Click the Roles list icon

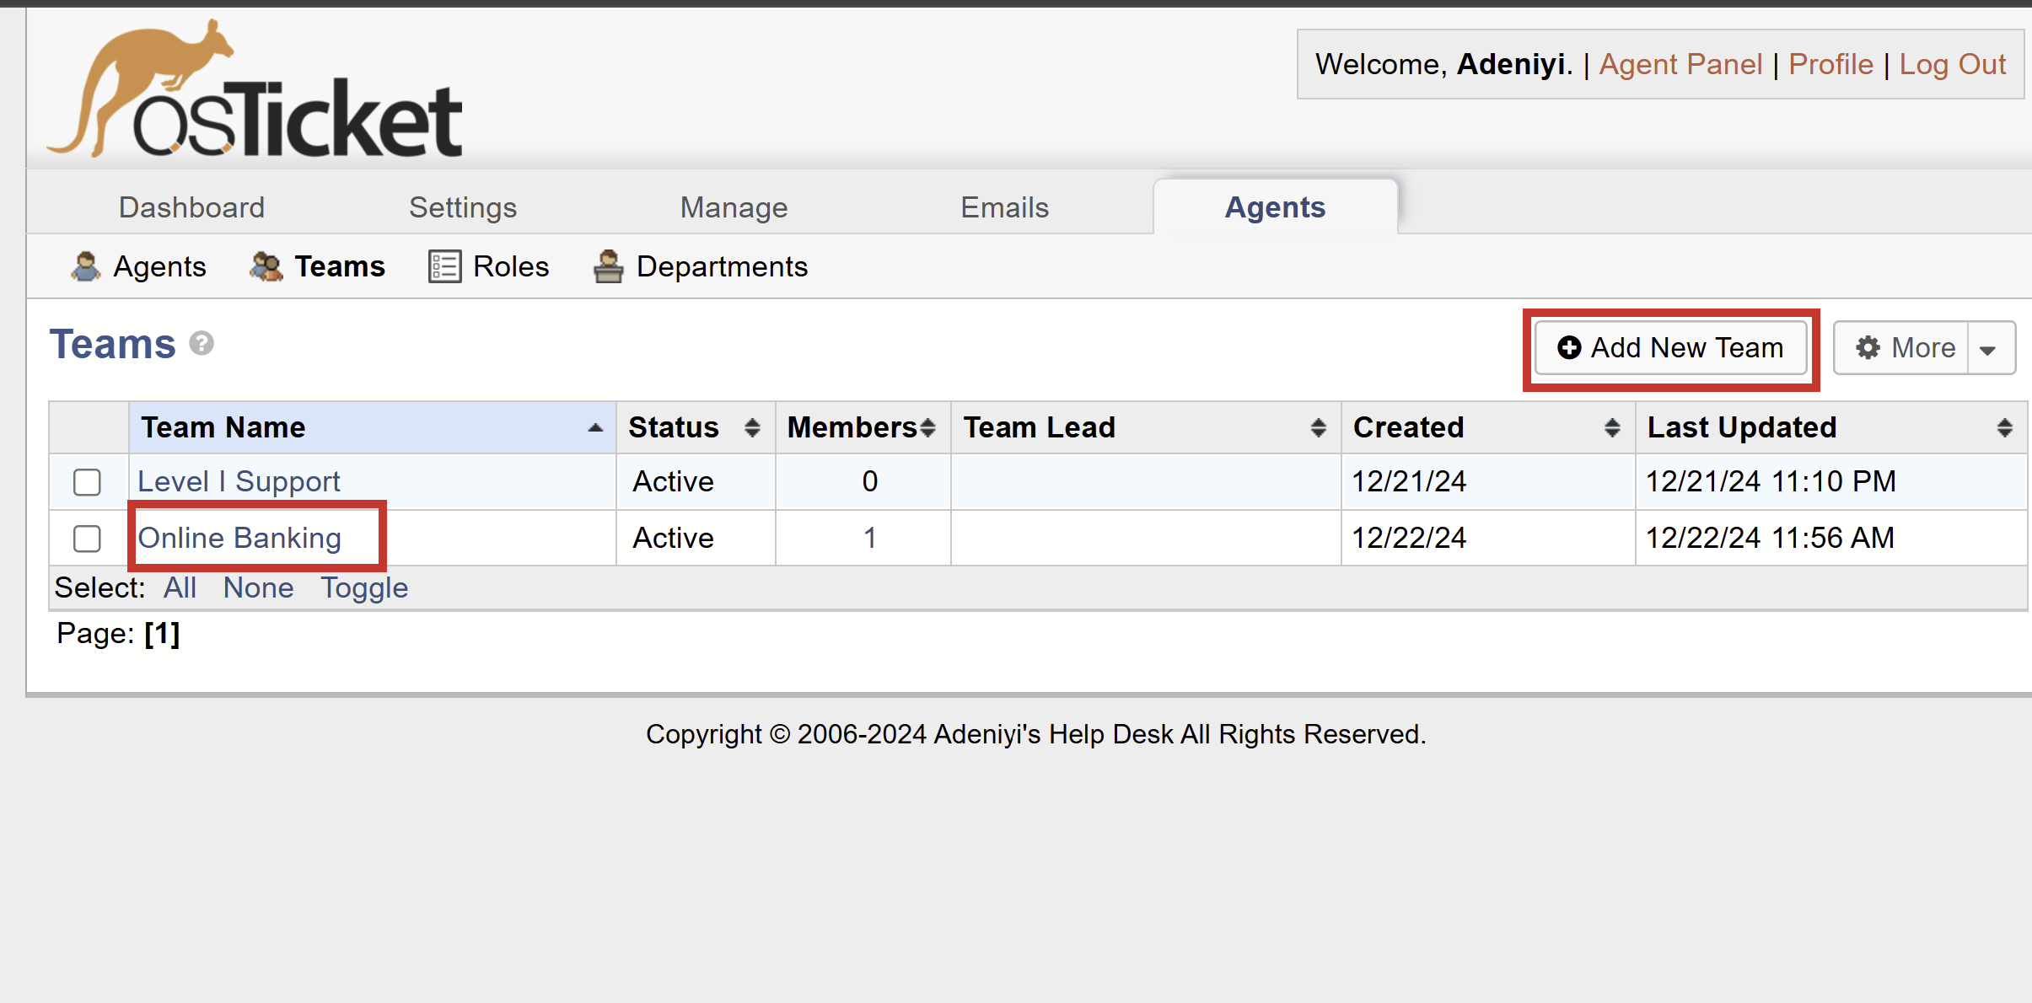[x=444, y=266]
